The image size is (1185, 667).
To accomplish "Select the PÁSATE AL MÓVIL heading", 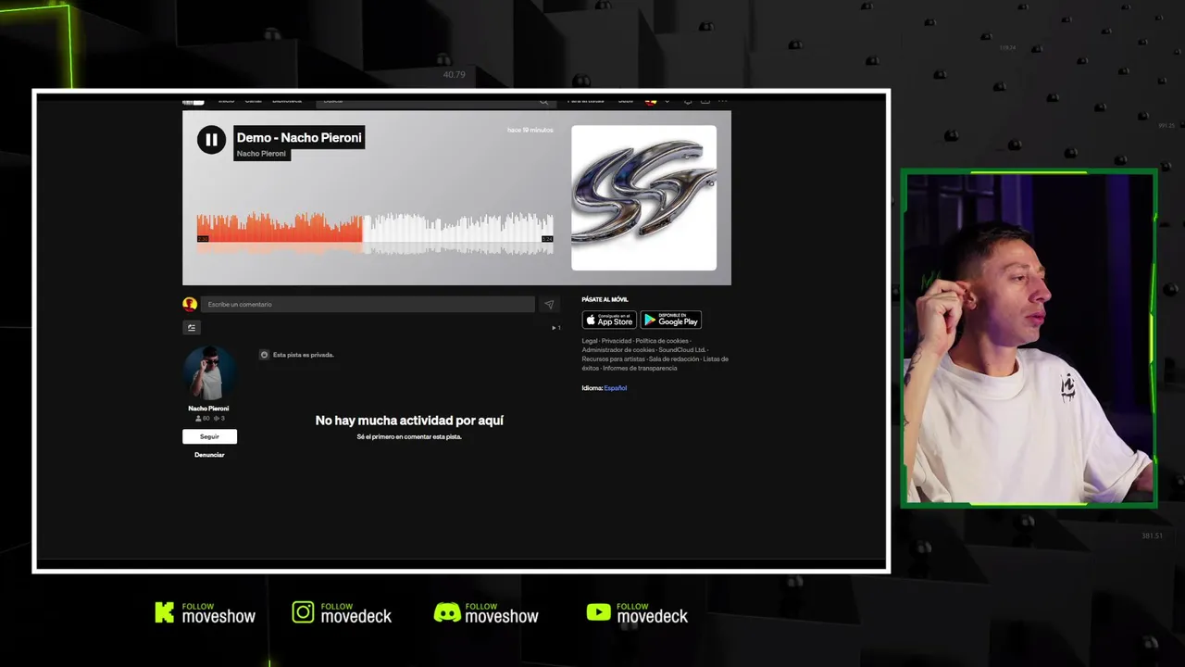I will tap(605, 299).
